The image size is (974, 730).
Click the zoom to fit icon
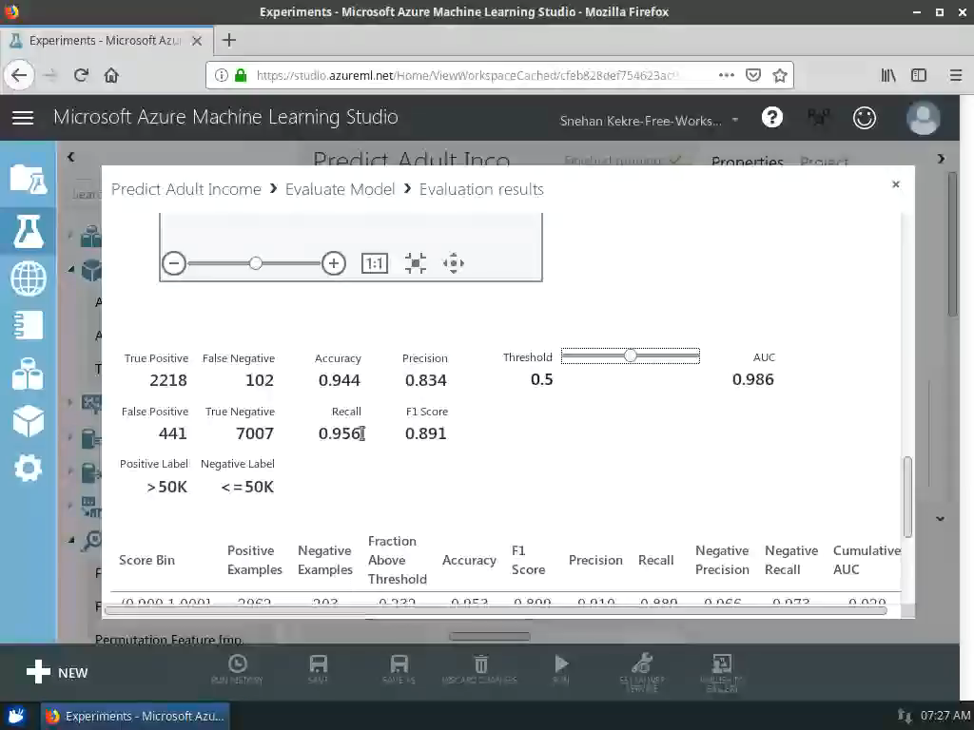[x=415, y=263]
